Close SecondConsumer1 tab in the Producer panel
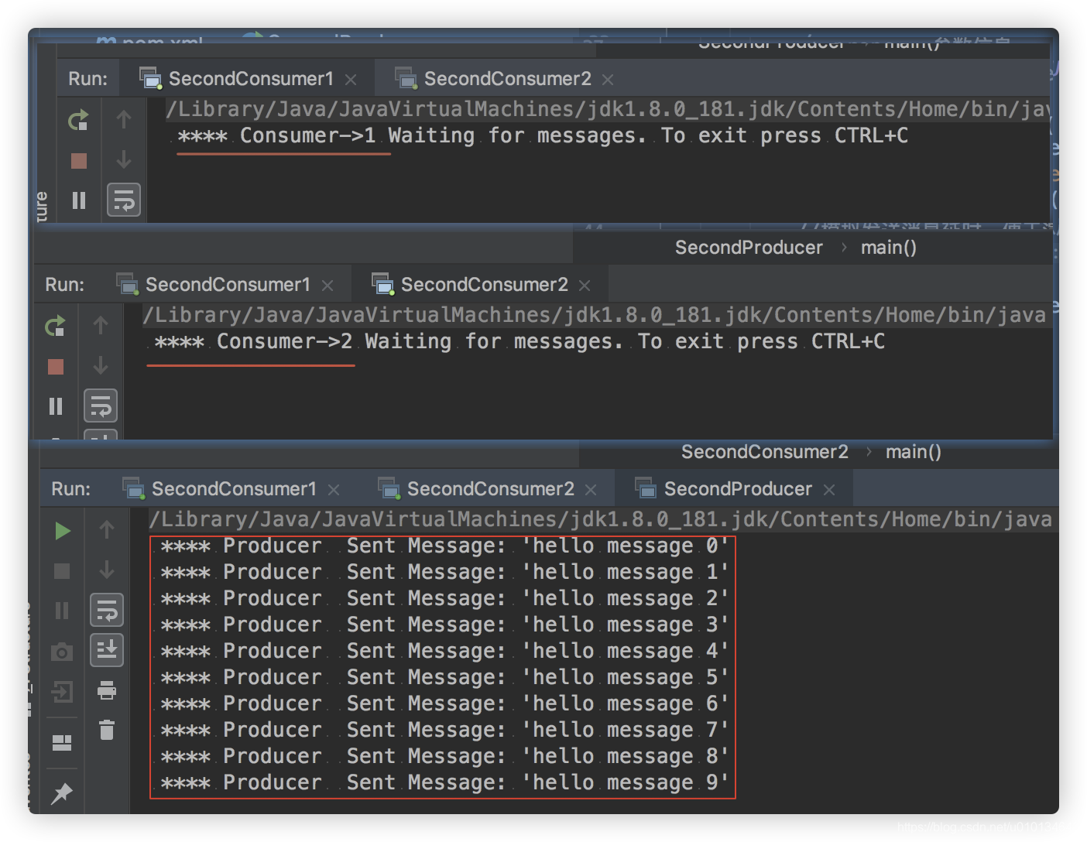This screenshot has width=1087, height=842. (x=334, y=490)
